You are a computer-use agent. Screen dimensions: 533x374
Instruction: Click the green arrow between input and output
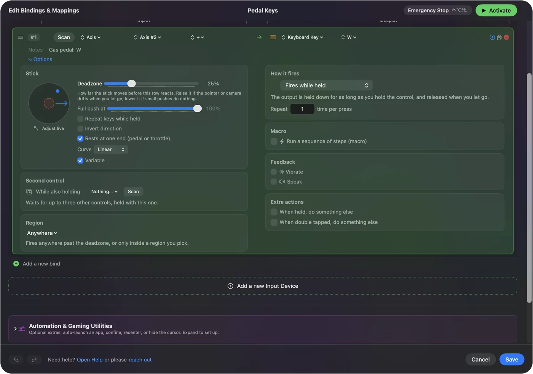(259, 37)
